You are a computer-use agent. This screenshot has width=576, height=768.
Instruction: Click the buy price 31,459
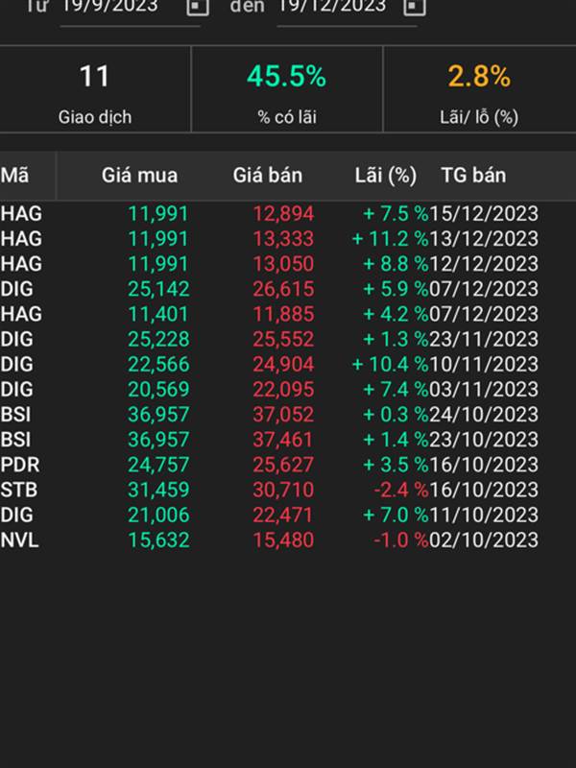click(158, 490)
